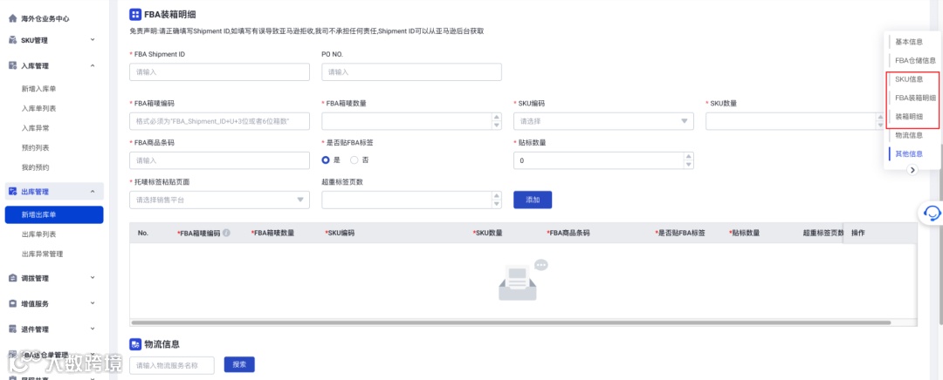943x380 pixels.
Task: Jump to SKU信息 anchor
Action: (x=909, y=79)
